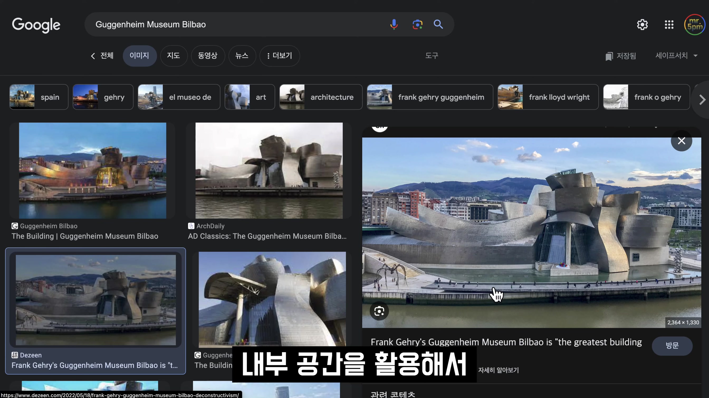Open the ArchDaily museum thumbnail
The height and width of the screenshot is (398, 709).
(x=269, y=171)
